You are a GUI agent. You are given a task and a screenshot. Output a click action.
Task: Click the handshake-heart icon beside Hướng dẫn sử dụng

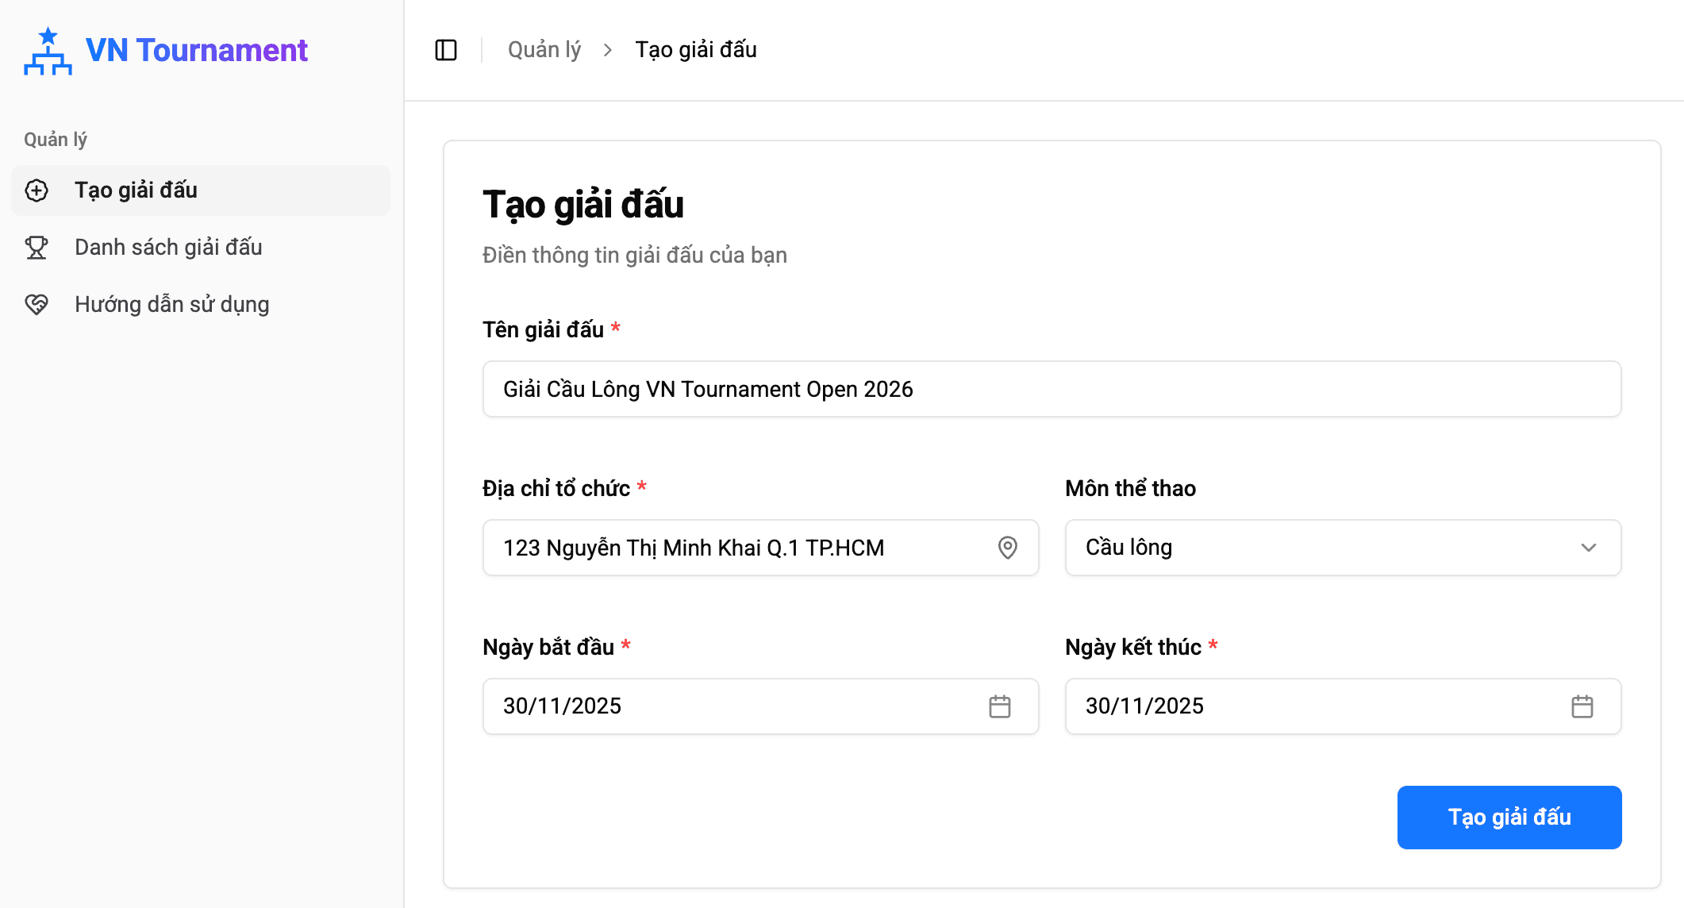point(37,305)
